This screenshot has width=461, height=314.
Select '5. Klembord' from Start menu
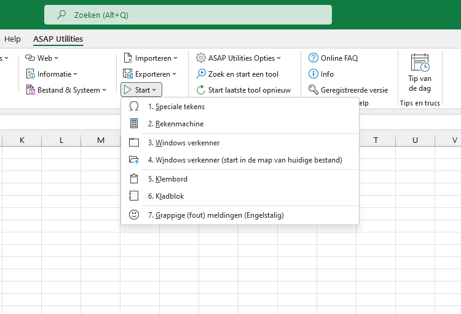click(240, 178)
